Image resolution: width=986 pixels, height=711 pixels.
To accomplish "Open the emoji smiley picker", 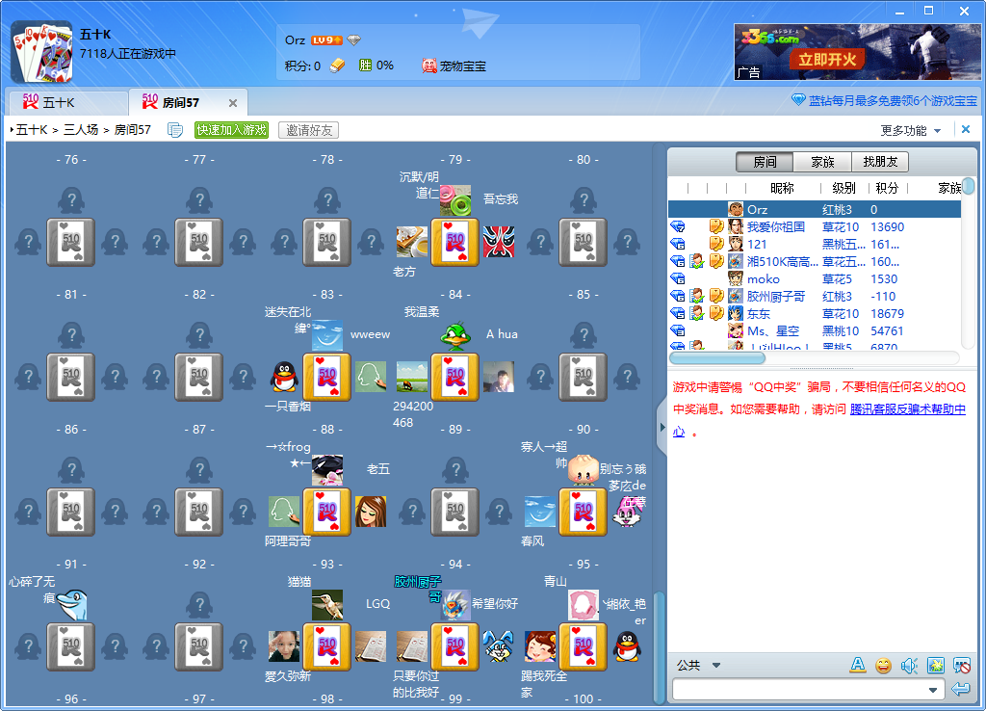I will (x=883, y=666).
